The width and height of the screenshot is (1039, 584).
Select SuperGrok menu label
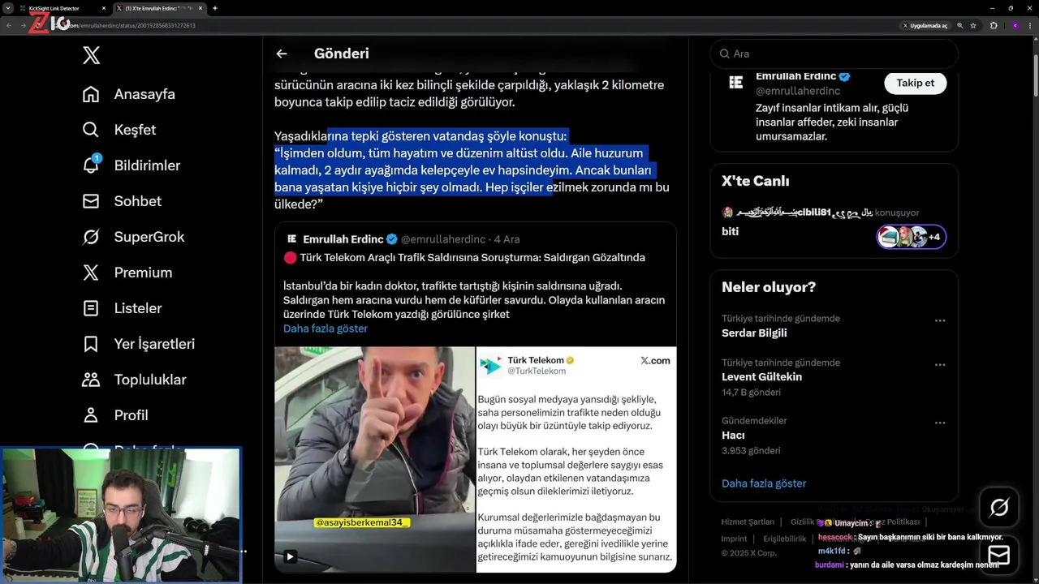click(x=149, y=237)
